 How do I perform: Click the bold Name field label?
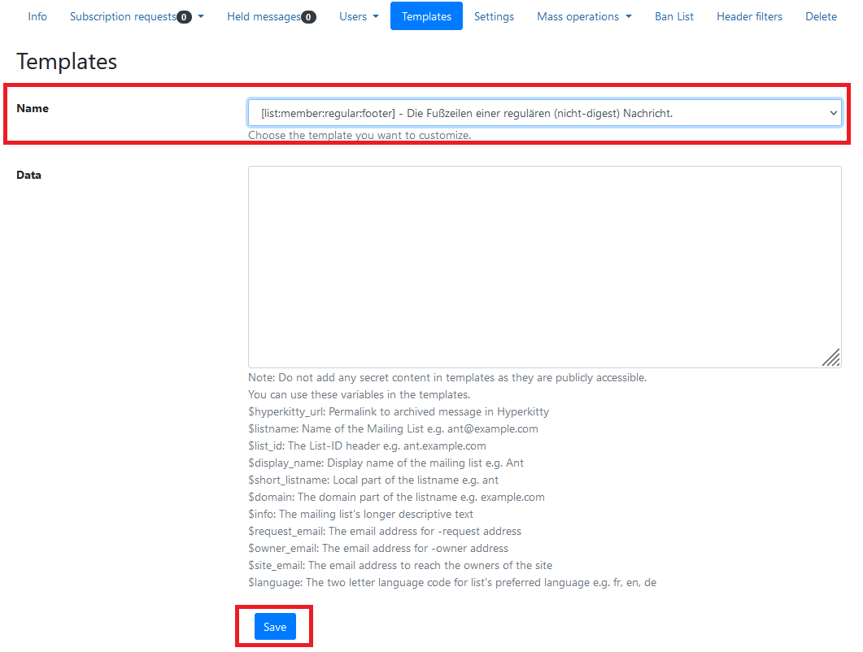(x=33, y=108)
